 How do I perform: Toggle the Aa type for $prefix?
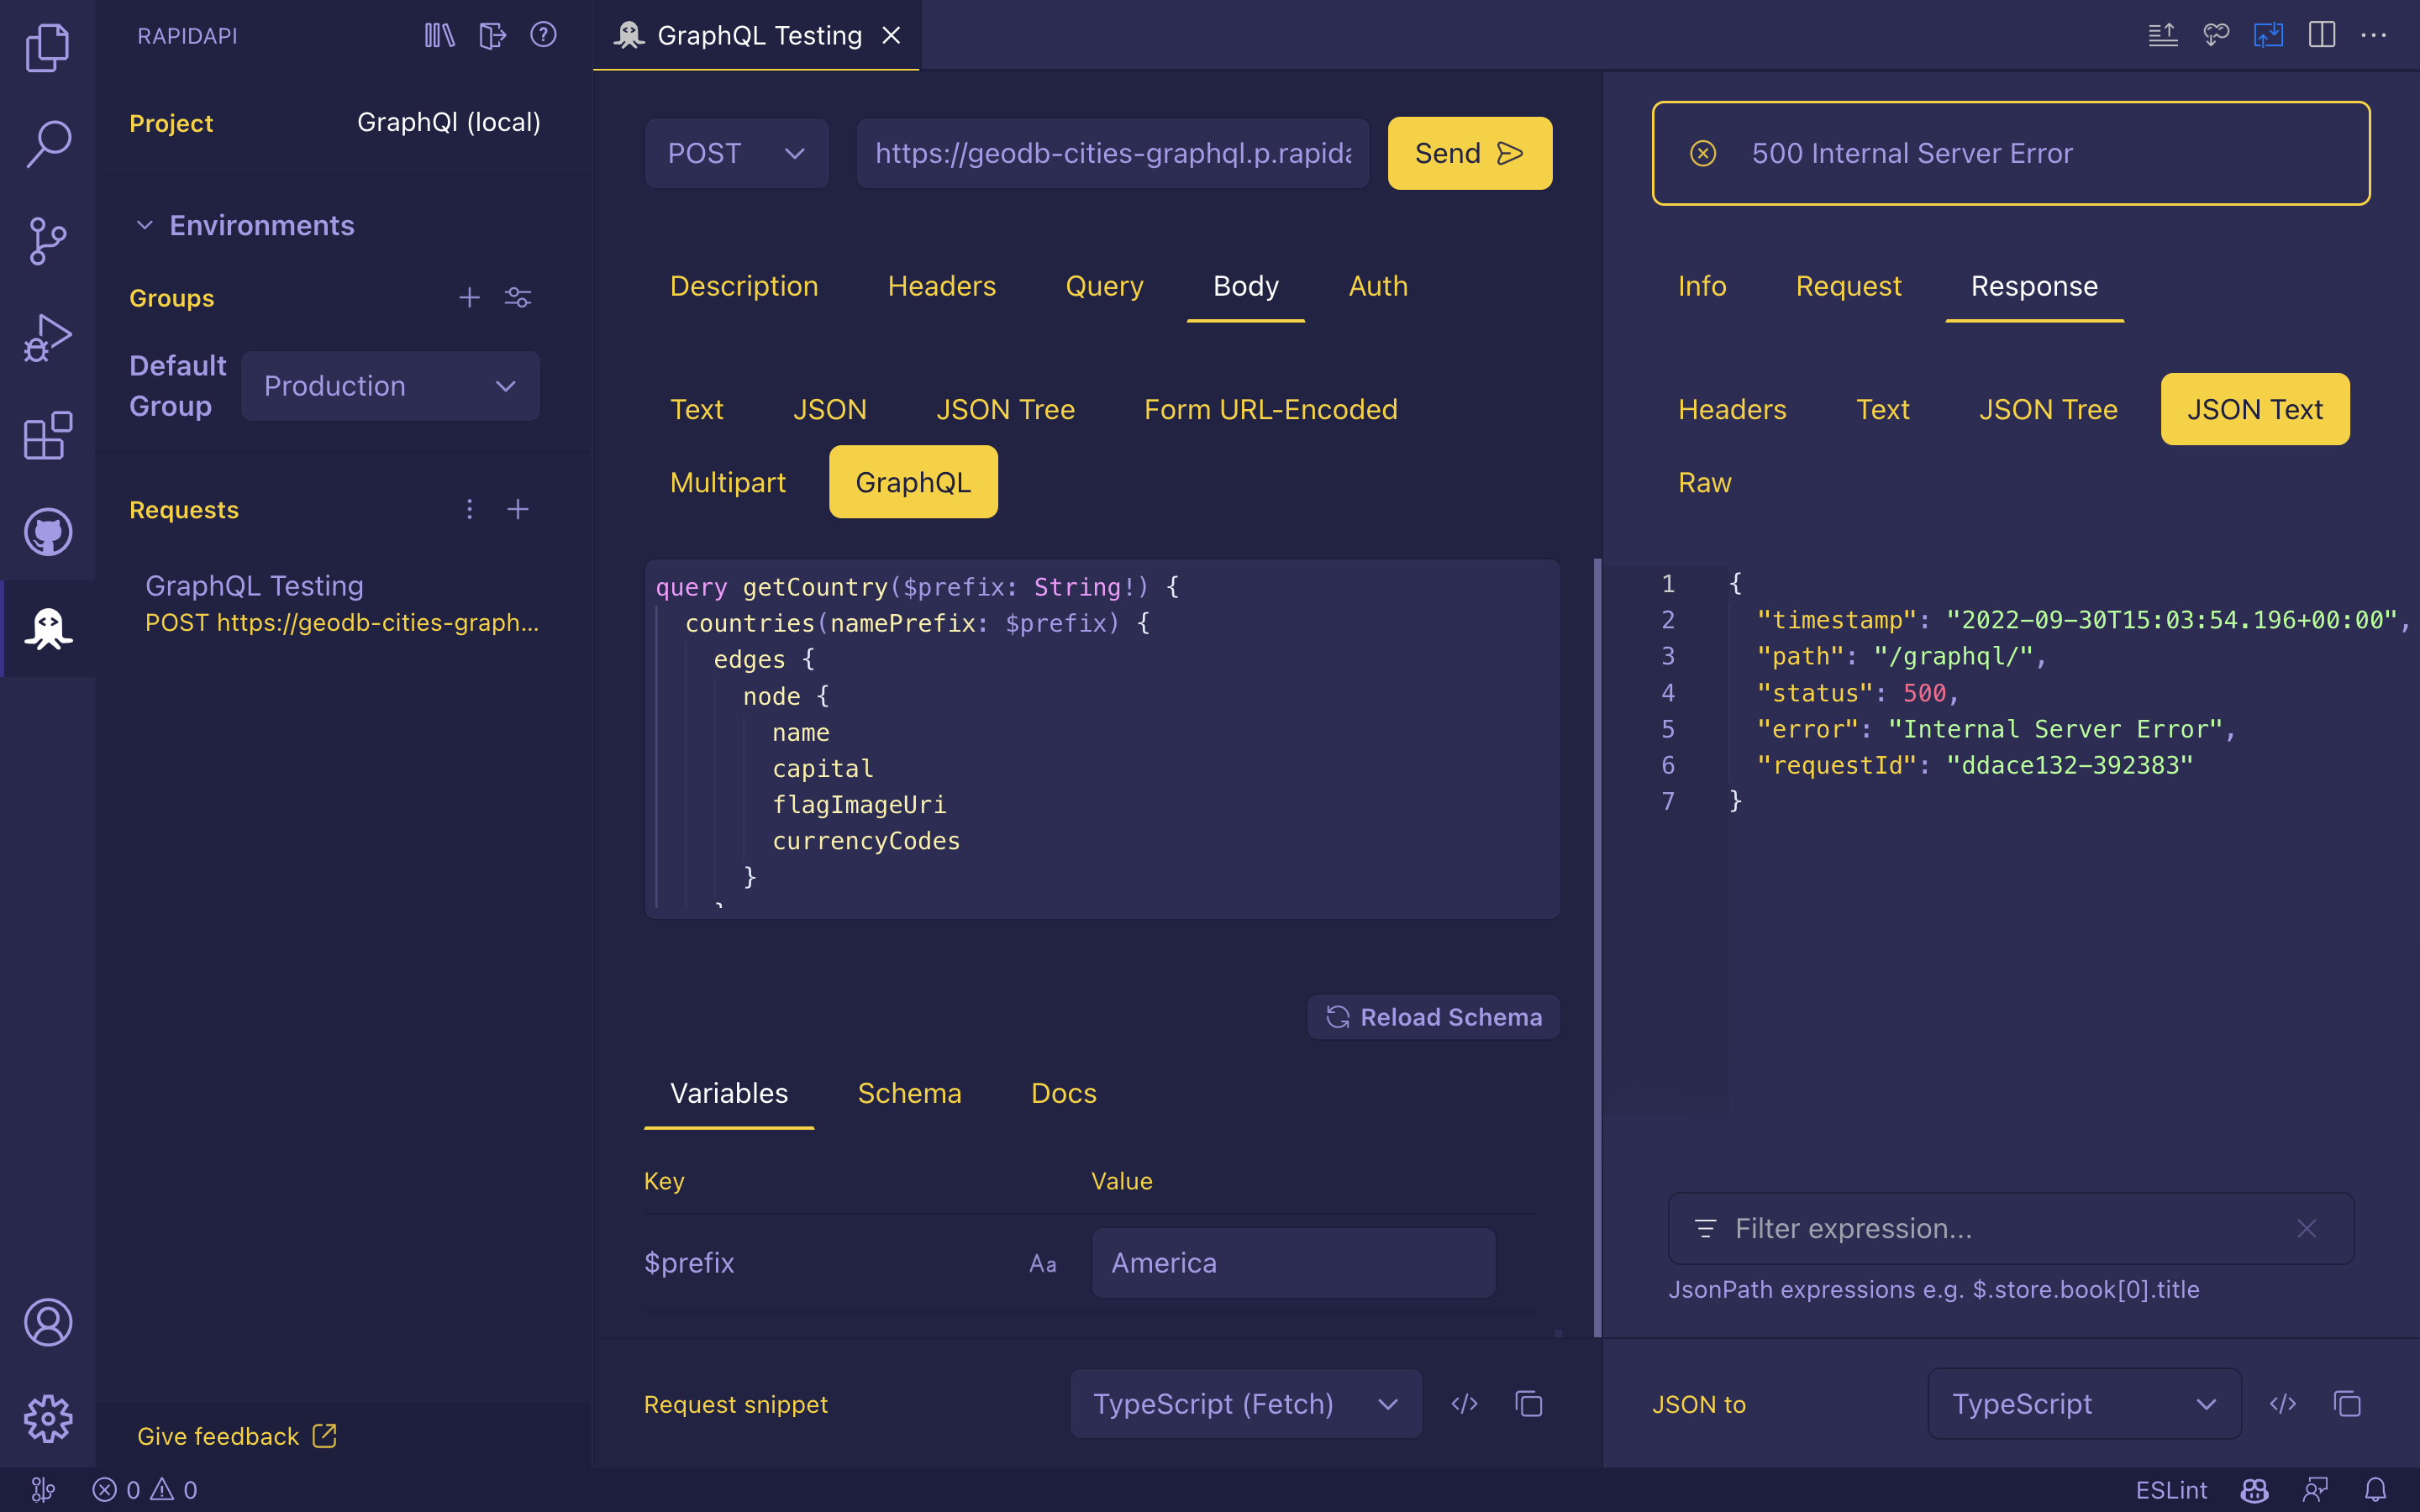(1042, 1264)
